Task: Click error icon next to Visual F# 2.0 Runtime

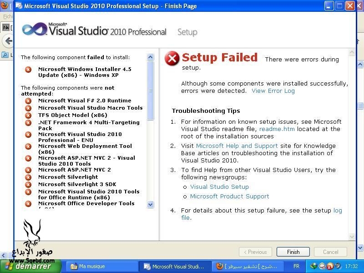Action: tap(28, 101)
